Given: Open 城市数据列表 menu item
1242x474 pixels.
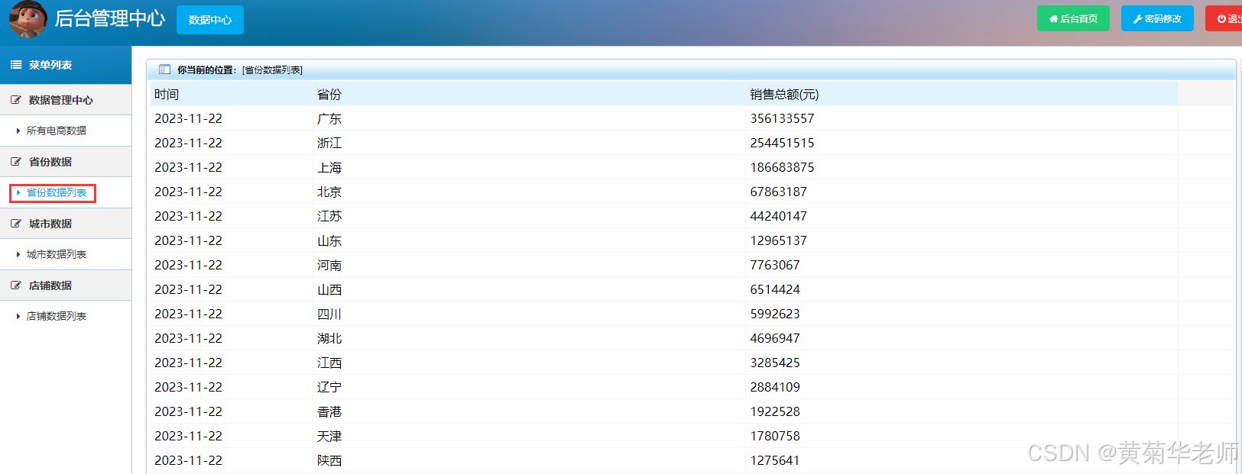Looking at the screenshot, I should point(57,254).
